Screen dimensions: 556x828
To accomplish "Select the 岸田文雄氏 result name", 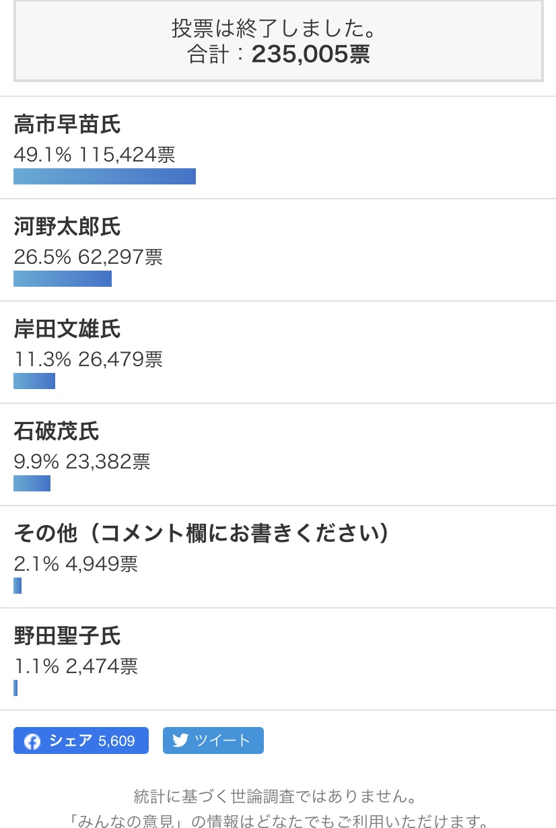I will coord(67,329).
